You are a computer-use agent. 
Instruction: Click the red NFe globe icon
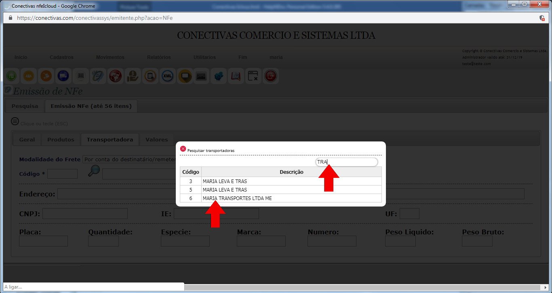click(115, 76)
